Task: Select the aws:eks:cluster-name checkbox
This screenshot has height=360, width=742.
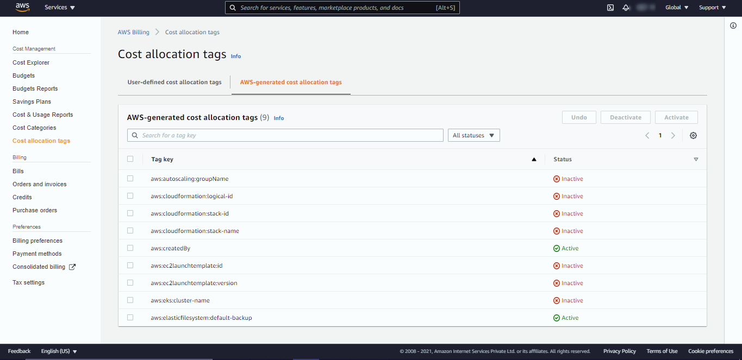Action: coord(130,300)
